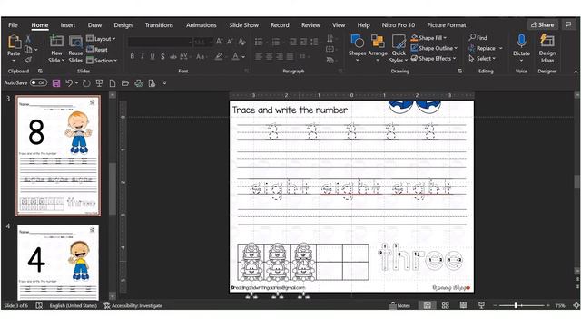Open the Shapes gallery

tap(357, 48)
